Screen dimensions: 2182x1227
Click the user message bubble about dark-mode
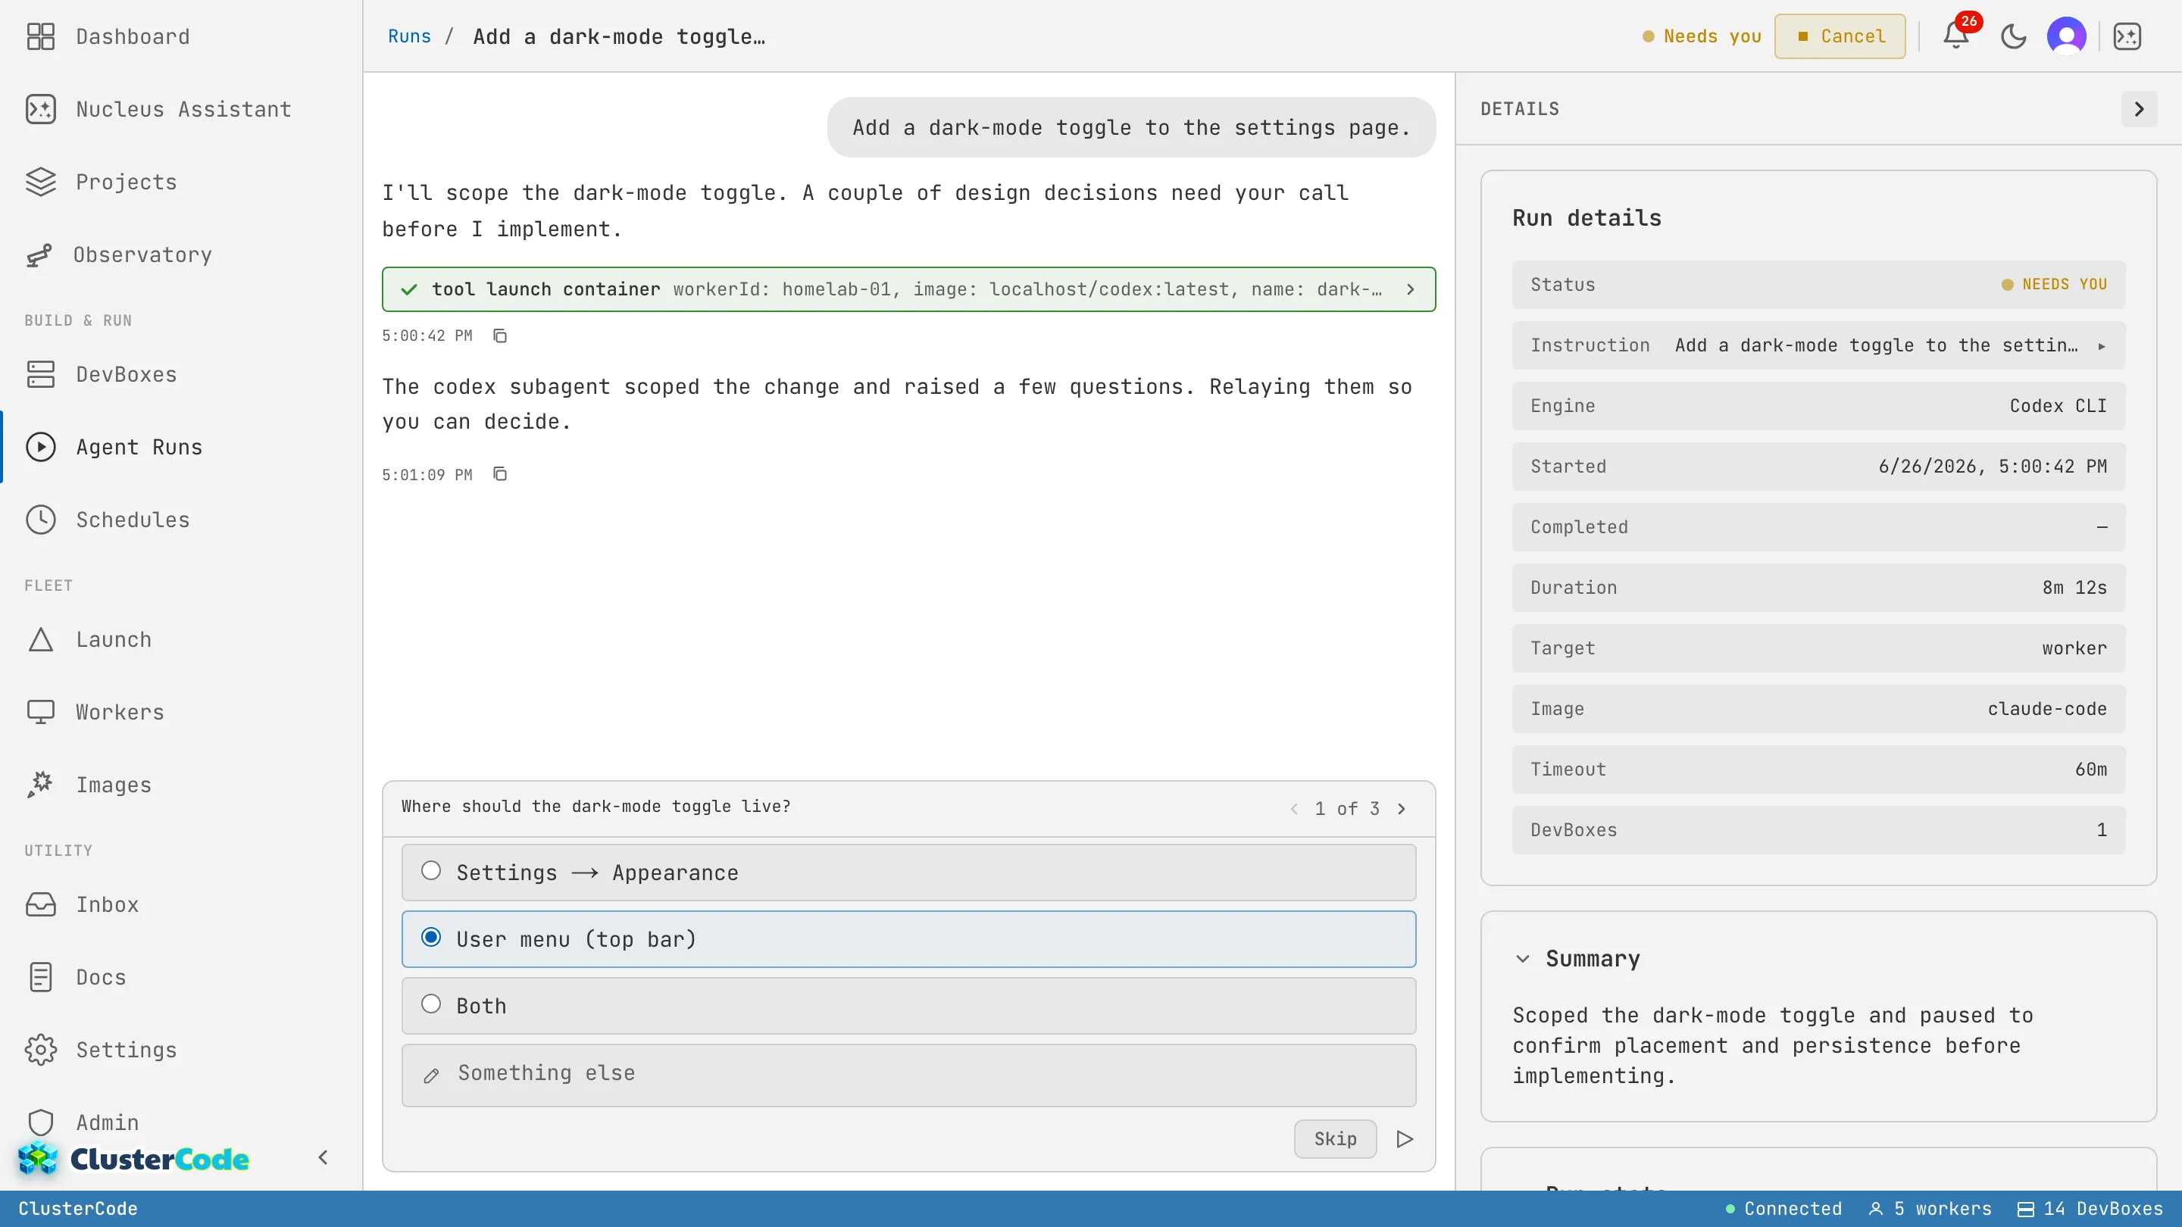pyautogui.click(x=1131, y=128)
